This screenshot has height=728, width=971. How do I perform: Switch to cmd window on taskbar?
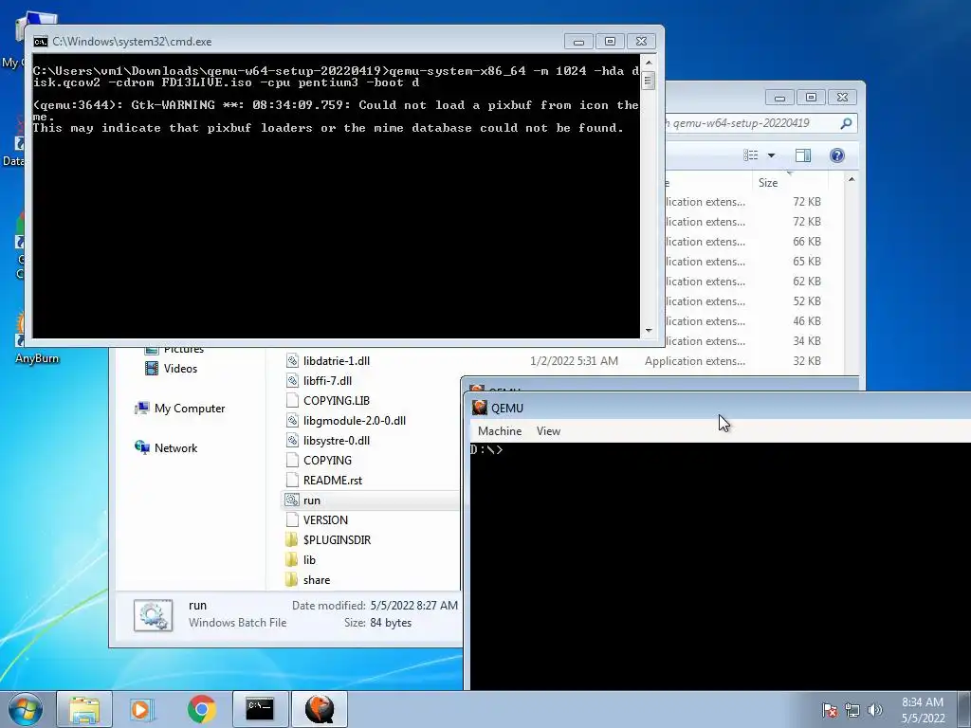[260, 709]
